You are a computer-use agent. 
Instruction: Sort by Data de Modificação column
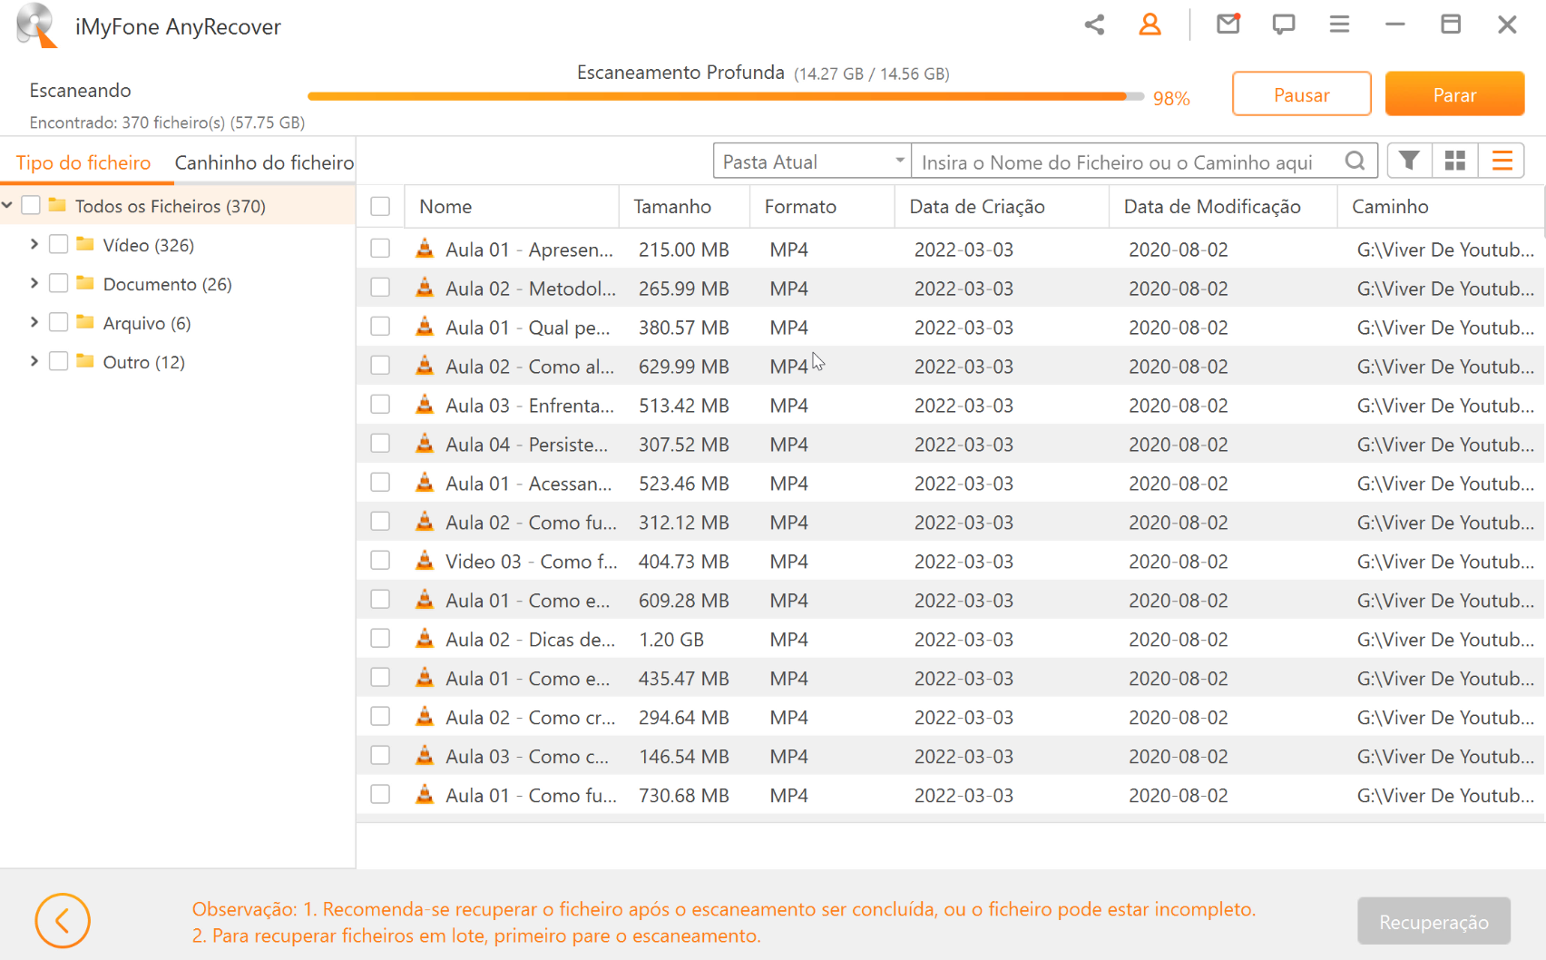tap(1223, 206)
